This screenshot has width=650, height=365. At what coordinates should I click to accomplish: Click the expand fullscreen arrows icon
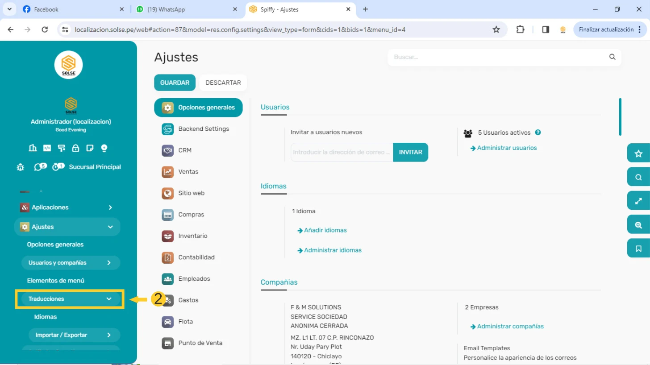pos(638,201)
